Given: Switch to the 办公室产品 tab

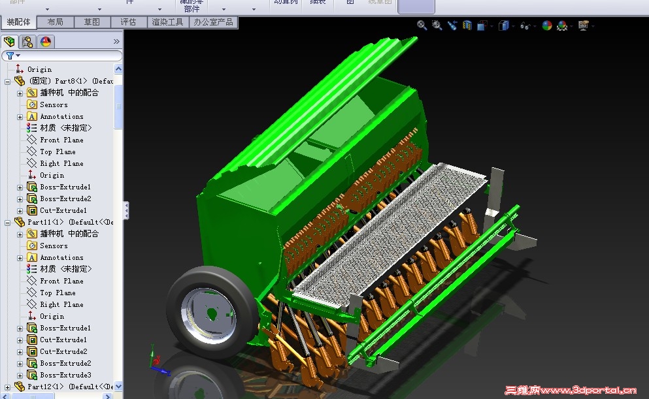Looking at the screenshot, I should pos(213,22).
